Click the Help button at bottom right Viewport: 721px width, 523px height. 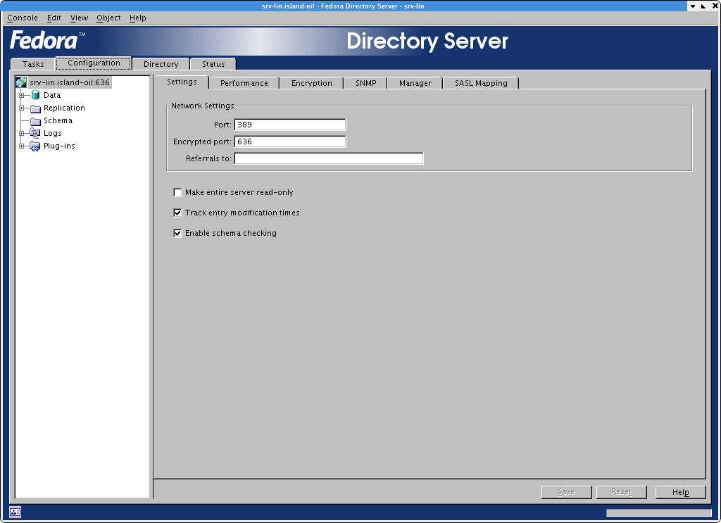[x=681, y=492]
